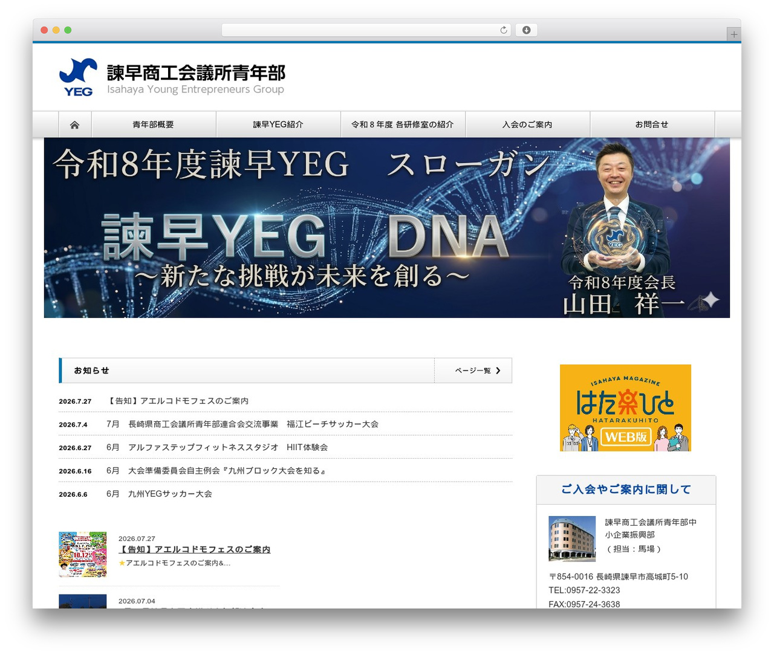Viewport: 774px width, 655px height.
Task: Open the お問合せ menu item
Action: pos(652,124)
